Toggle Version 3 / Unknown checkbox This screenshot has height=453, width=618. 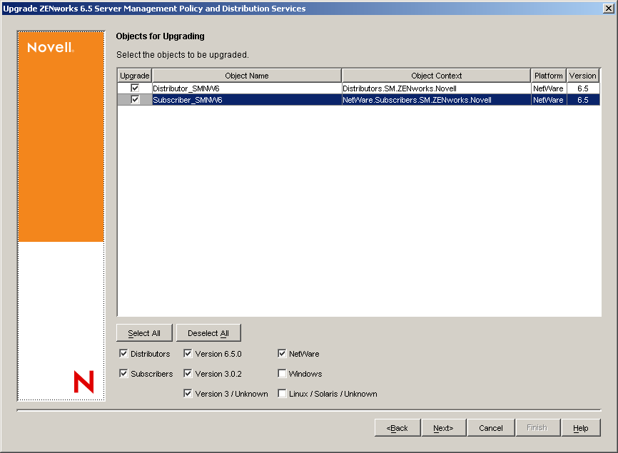click(x=188, y=394)
